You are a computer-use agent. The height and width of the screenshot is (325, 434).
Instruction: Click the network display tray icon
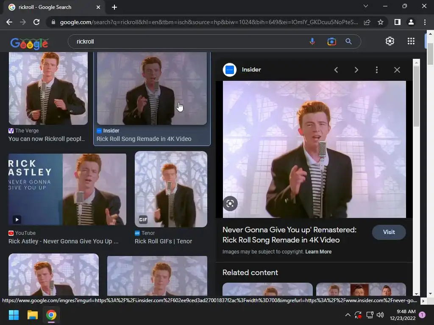tap(370, 315)
